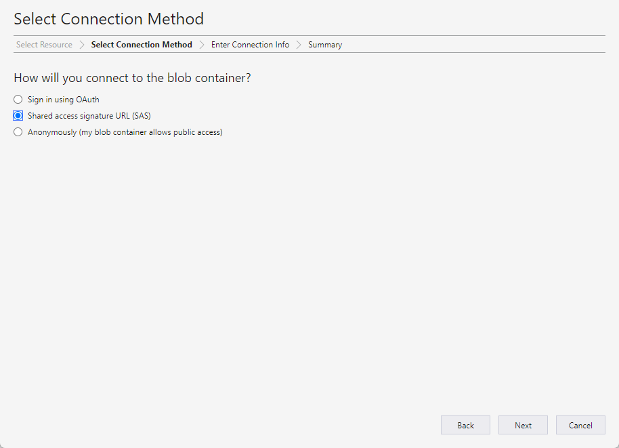This screenshot has width=619, height=448.
Task: Select Shared access signature URL radio button
Action: (x=18, y=115)
